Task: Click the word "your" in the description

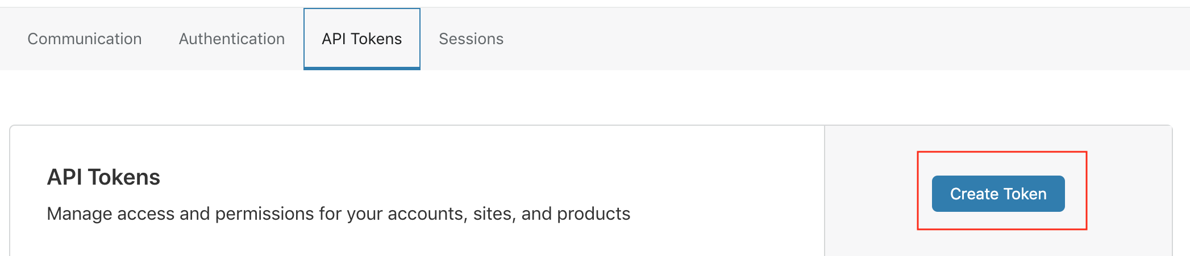Action: click(365, 214)
